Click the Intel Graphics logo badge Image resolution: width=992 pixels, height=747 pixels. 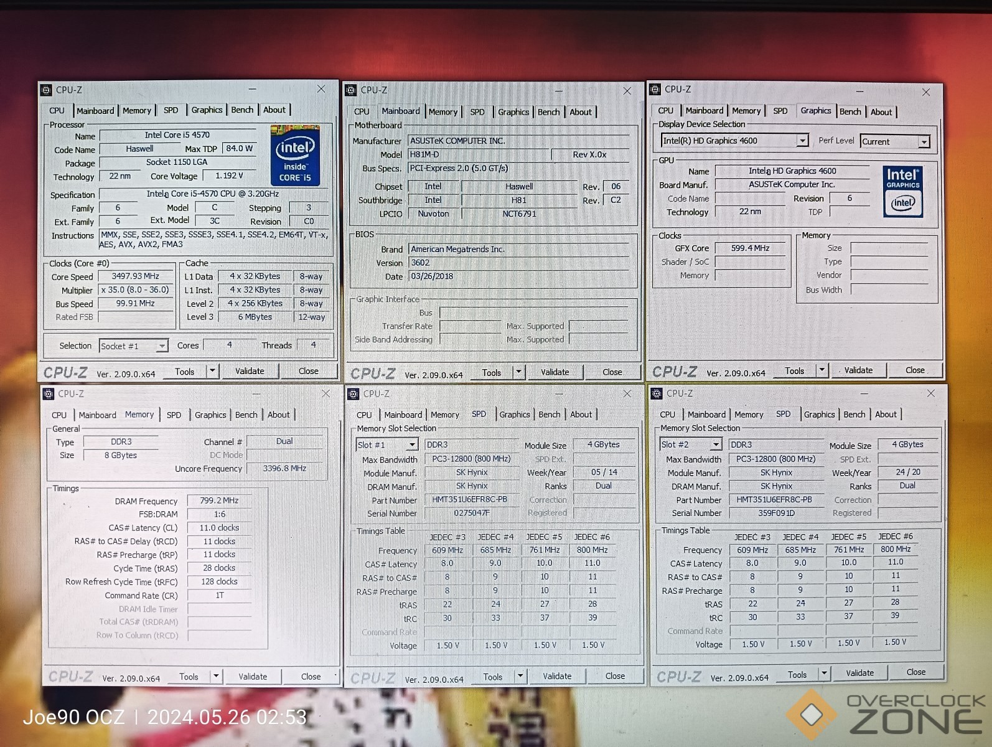(902, 191)
